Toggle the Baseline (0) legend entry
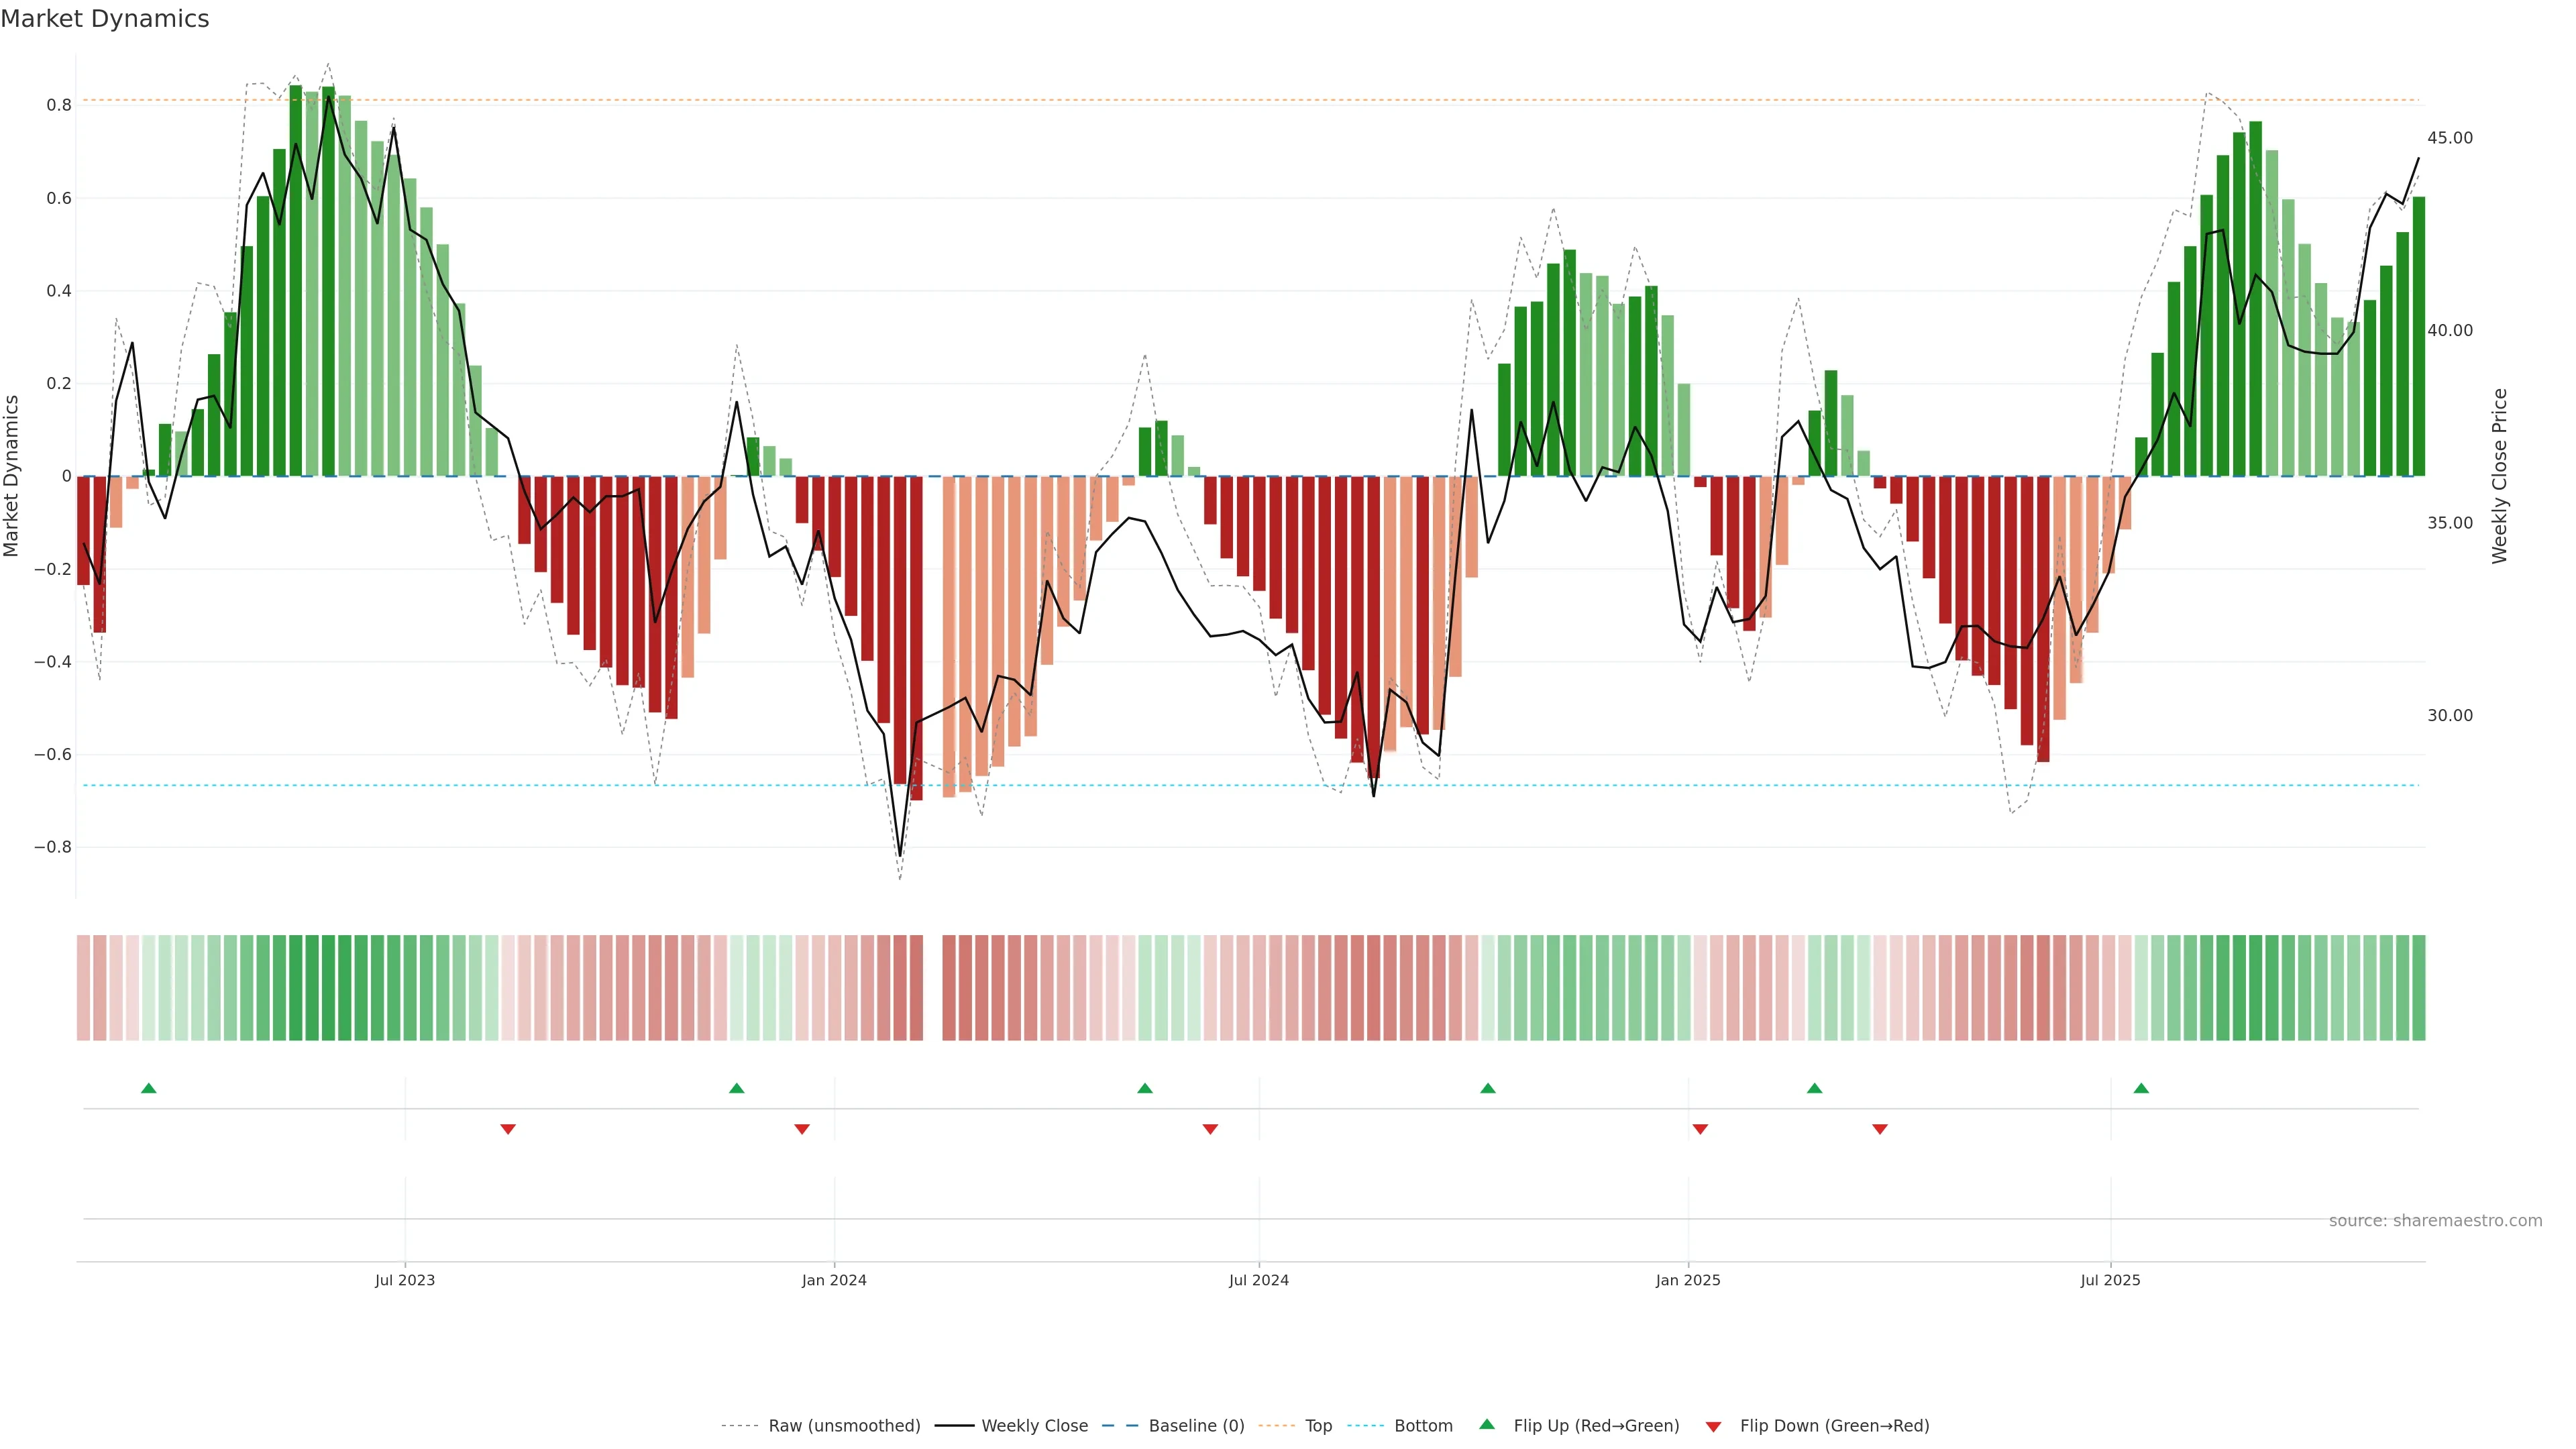The image size is (2576, 1449). (x=1196, y=1426)
